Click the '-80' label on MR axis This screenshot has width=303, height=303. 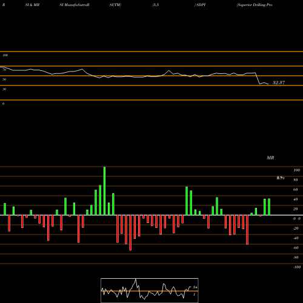pos(296,258)
